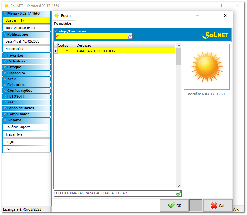247x215 pixels.
Task: Collapse the Sistema menu section
Action: point(26,120)
